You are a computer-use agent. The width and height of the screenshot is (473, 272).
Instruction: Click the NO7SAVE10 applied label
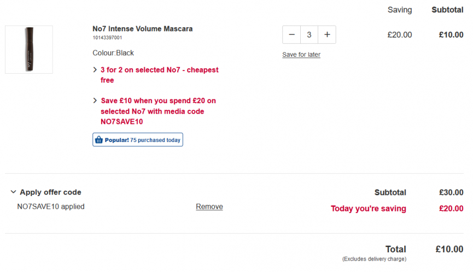click(51, 206)
